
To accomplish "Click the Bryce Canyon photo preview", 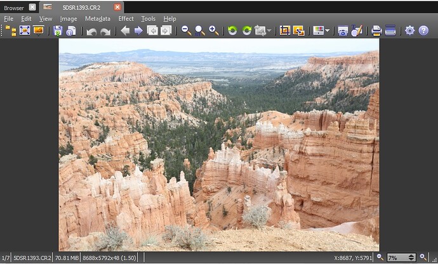I will [219, 144].
